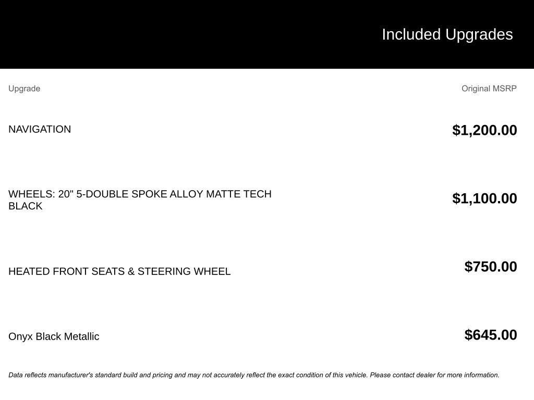This screenshot has height=400, width=534.
Task: Click the $1,100.00 wheels price
Action: pyautogui.click(x=484, y=198)
